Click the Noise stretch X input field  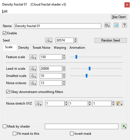[55, 103]
